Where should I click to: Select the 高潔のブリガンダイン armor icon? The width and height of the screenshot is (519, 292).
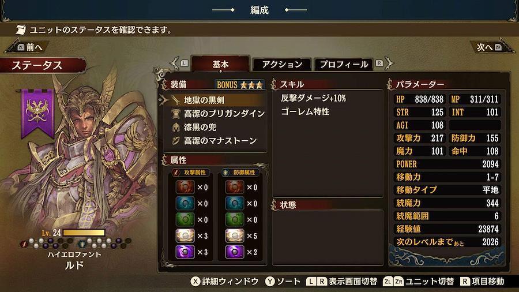(x=176, y=114)
